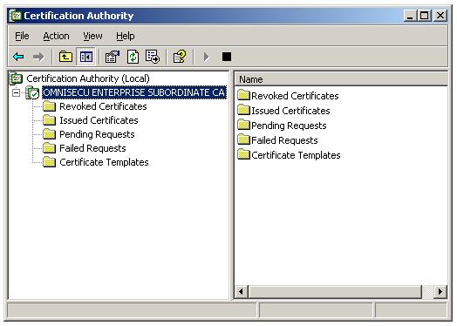Maximize the Certification Authority window
457x326 pixels.
click(x=424, y=16)
